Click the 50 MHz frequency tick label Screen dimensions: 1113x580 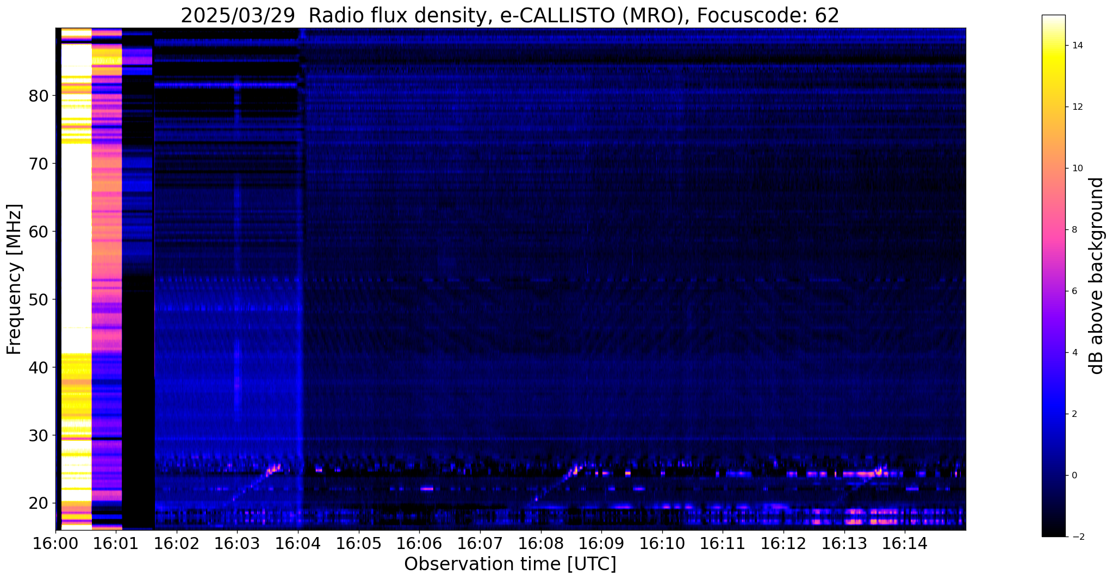coord(39,300)
